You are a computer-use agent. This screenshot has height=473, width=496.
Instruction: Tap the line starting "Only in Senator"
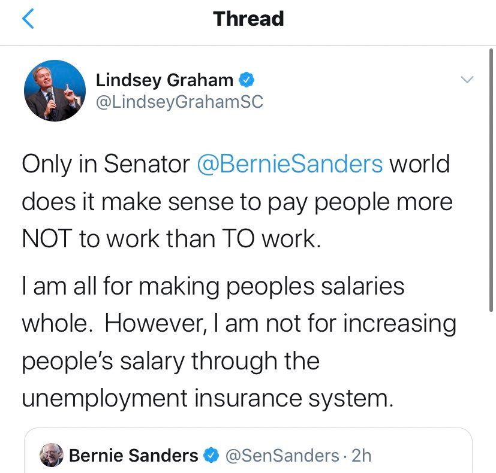[105, 164]
